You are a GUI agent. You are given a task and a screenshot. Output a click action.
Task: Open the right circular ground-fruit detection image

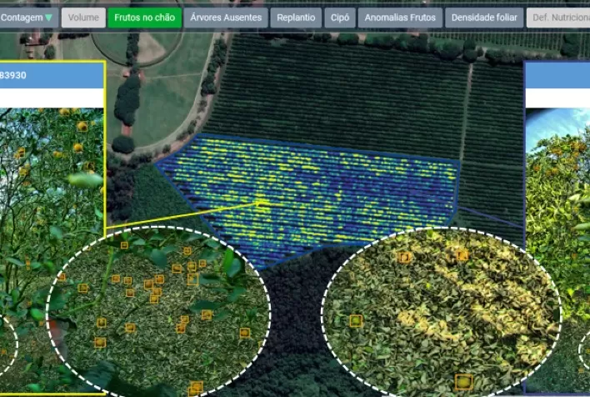[x=441, y=312]
